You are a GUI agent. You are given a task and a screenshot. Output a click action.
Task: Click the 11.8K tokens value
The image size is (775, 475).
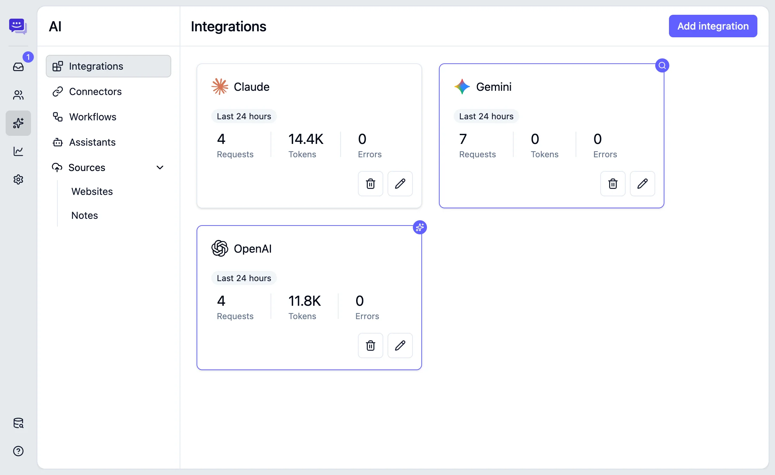pos(305,301)
